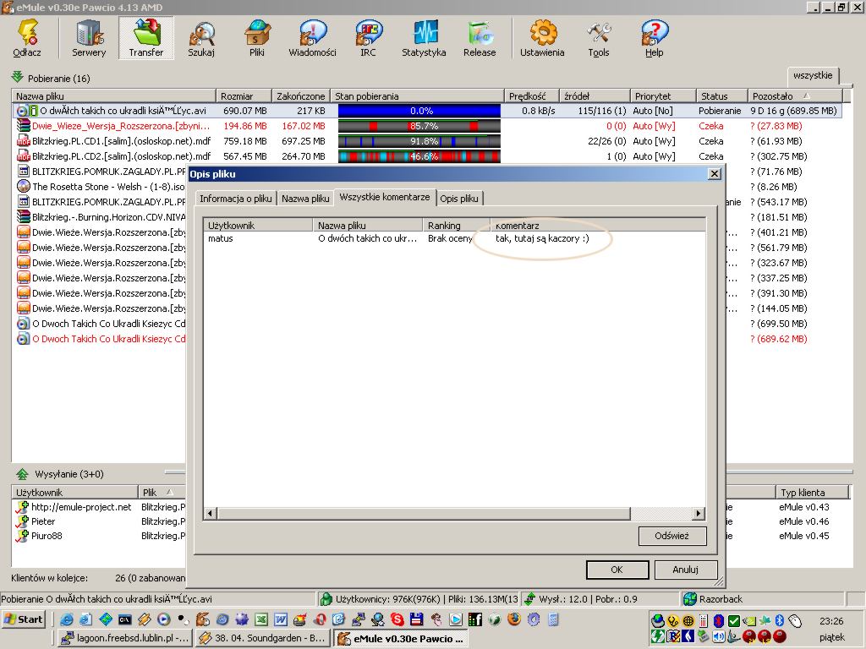The image size is (866, 649).
Task: Click the Użytkownicy status bar icon
Action: coord(326,599)
